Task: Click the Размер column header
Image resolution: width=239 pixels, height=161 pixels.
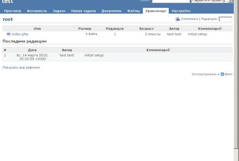Action: tap(85, 29)
